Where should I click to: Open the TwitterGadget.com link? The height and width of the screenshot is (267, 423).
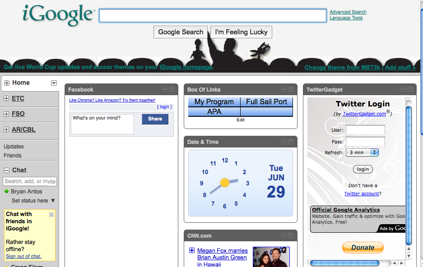tap(364, 114)
